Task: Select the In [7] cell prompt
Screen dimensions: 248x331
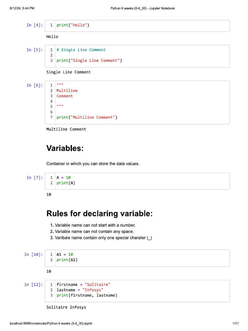Action: click(x=35, y=177)
